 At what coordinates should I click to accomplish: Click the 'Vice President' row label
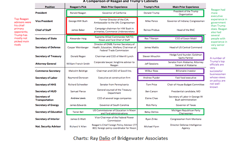click(44, 21)
